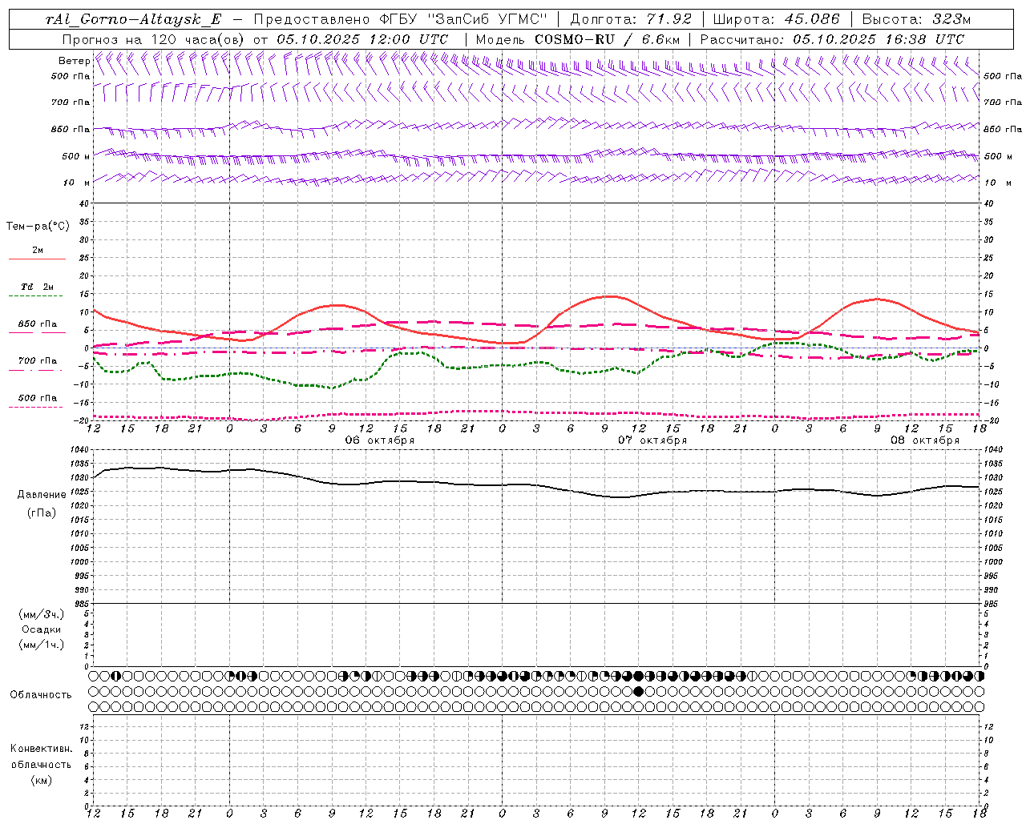Select the 08 октября date marker

click(x=925, y=440)
